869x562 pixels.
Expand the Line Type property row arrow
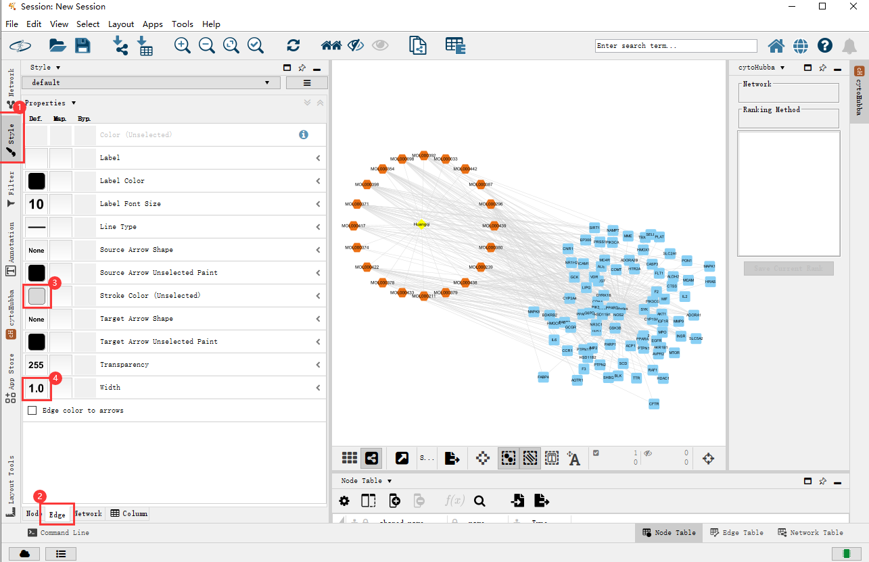click(319, 226)
